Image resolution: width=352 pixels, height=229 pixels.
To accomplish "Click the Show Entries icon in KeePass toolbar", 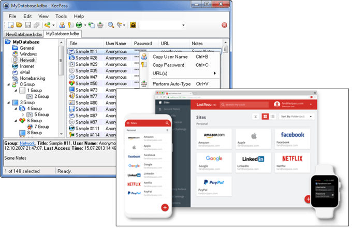I will point(120,25).
